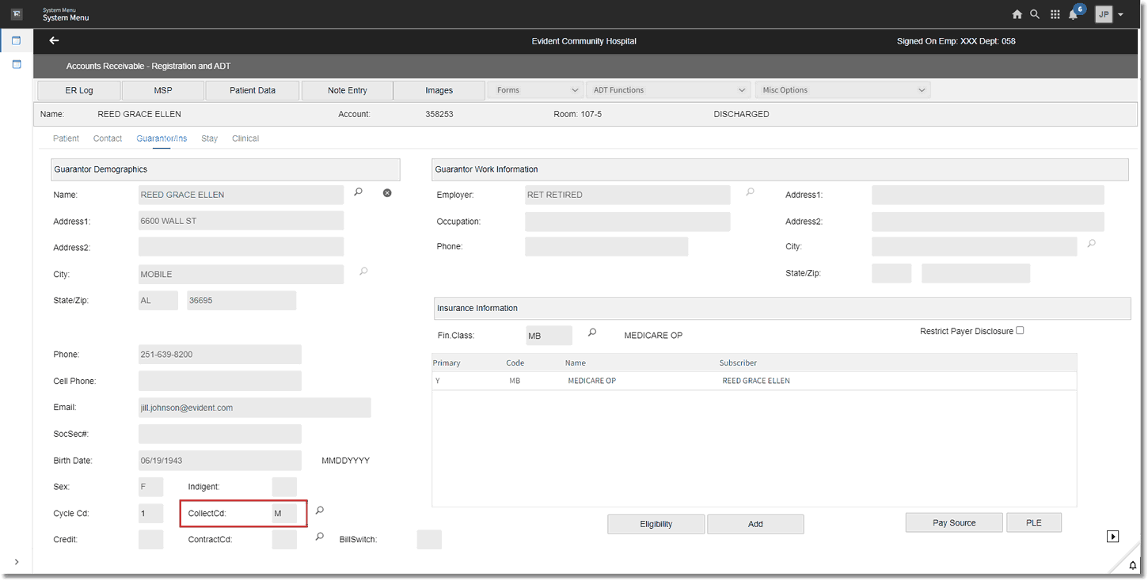Click the BillSwitch field

[429, 540]
